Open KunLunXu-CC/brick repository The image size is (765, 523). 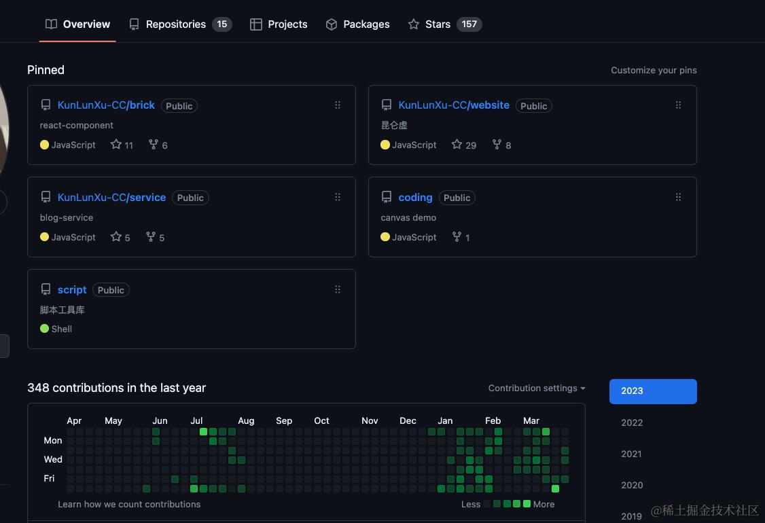click(x=106, y=105)
